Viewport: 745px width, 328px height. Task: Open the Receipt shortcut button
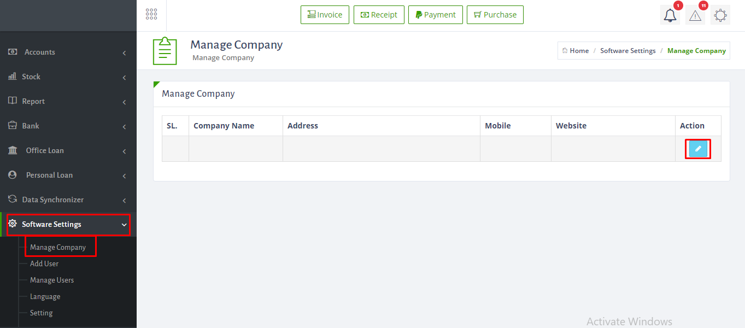[379, 15]
